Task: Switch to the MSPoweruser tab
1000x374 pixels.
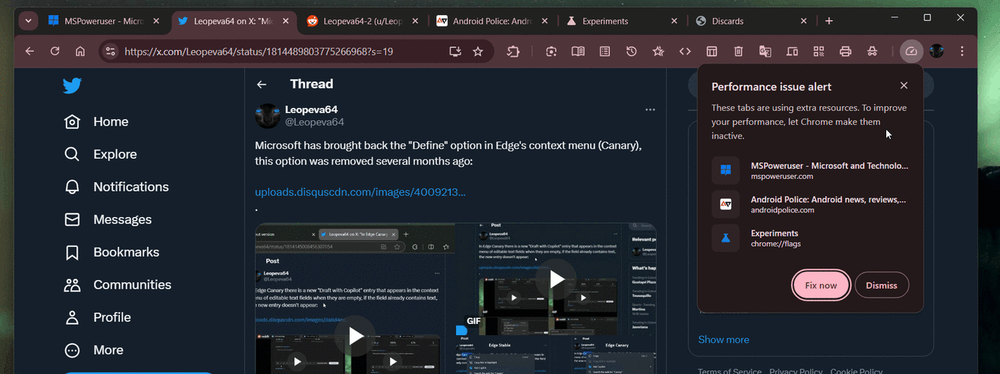Action: (x=103, y=21)
